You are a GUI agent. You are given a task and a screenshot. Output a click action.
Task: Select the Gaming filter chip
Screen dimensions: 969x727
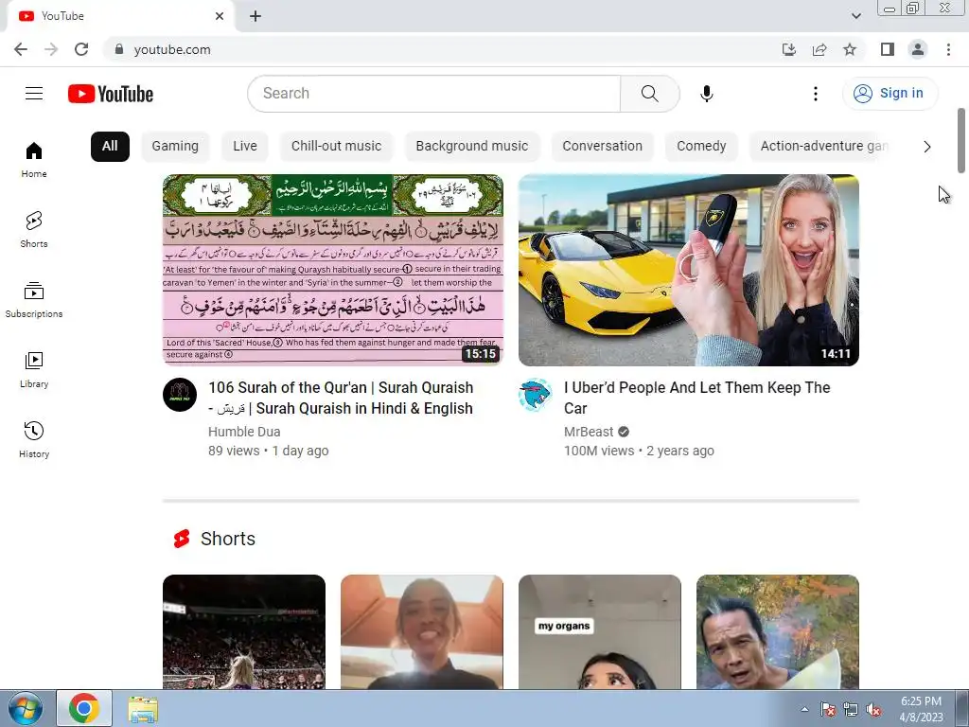175,147
